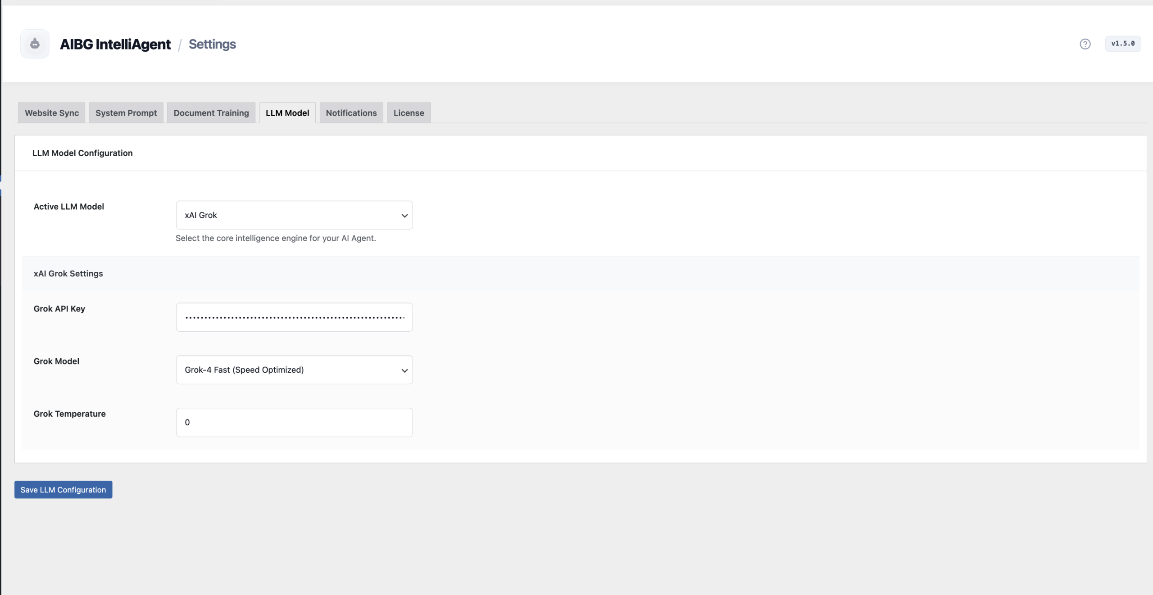Viewport: 1153px width, 595px height.
Task: Click the LLM Model Configuration heading
Action: pyautogui.click(x=82, y=153)
